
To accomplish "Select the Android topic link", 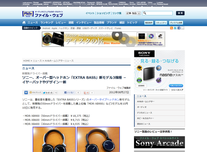I will tap(46, 28).
